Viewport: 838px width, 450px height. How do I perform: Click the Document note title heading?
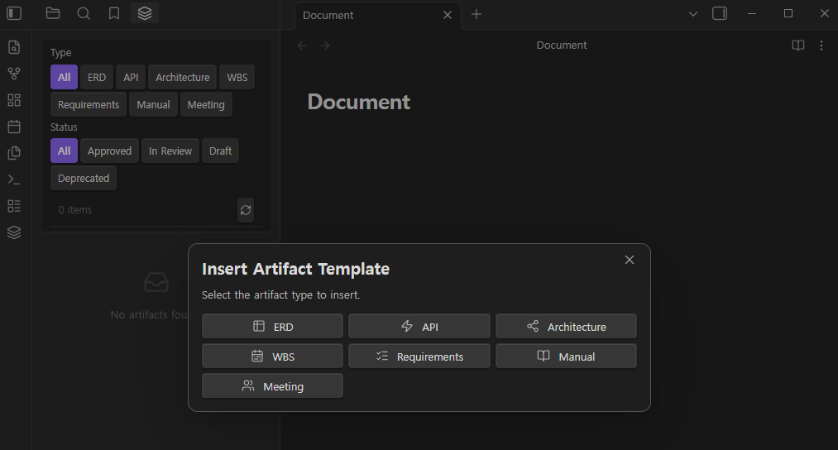point(358,102)
